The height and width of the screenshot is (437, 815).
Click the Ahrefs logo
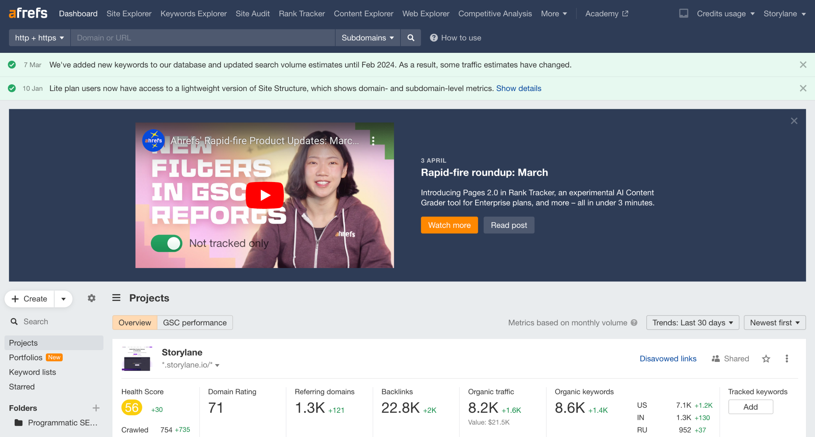(x=28, y=13)
